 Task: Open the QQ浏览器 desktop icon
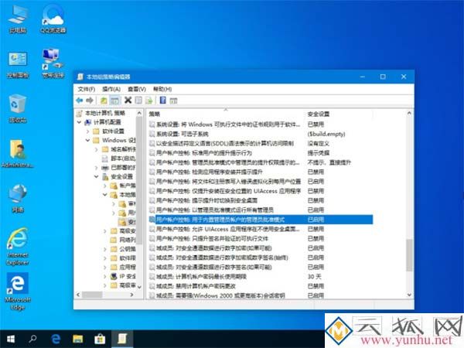53,19
